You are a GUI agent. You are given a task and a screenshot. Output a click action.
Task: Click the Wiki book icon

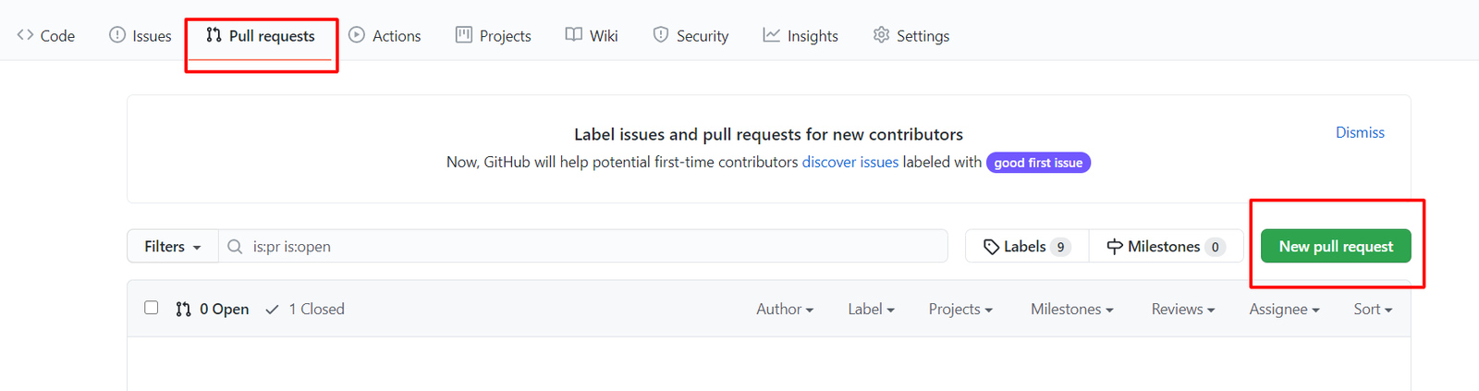pyautogui.click(x=574, y=35)
